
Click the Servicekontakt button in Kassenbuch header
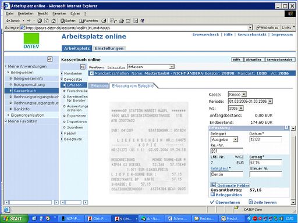(279, 60)
